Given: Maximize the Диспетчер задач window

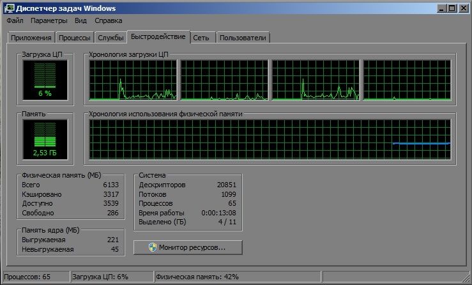Looking at the screenshot, I should [x=452, y=8].
